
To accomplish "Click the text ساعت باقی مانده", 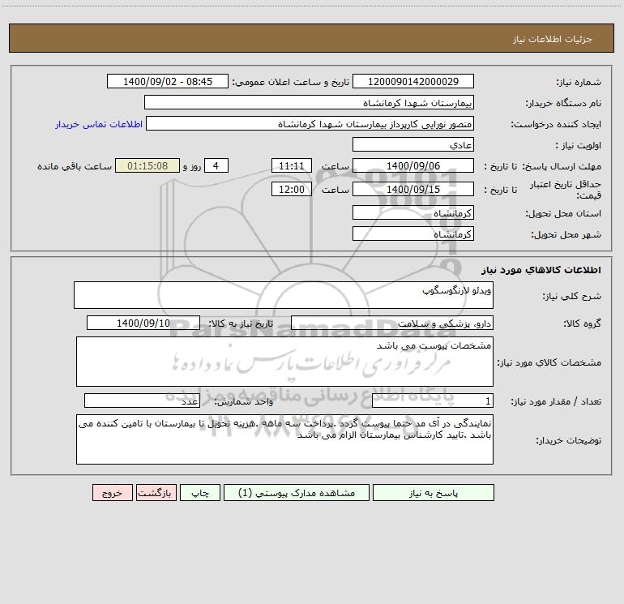I will 75,166.
